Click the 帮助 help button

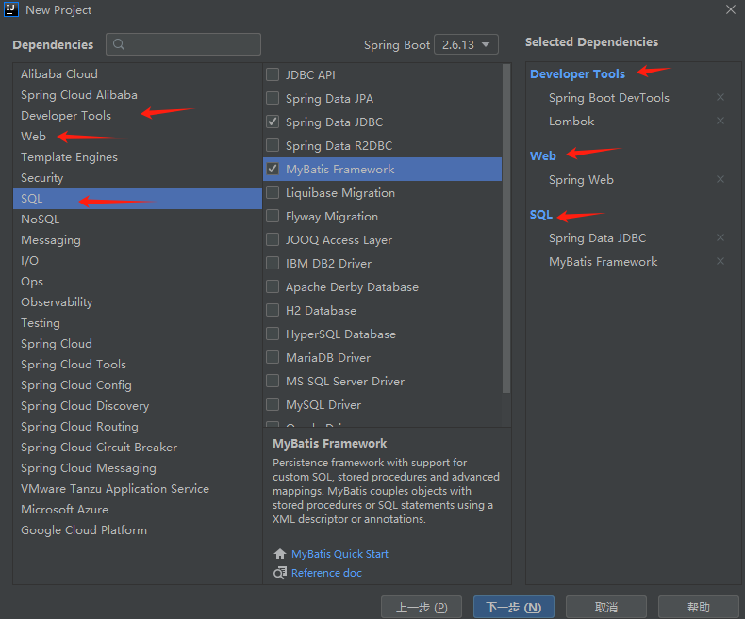point(699,607)
